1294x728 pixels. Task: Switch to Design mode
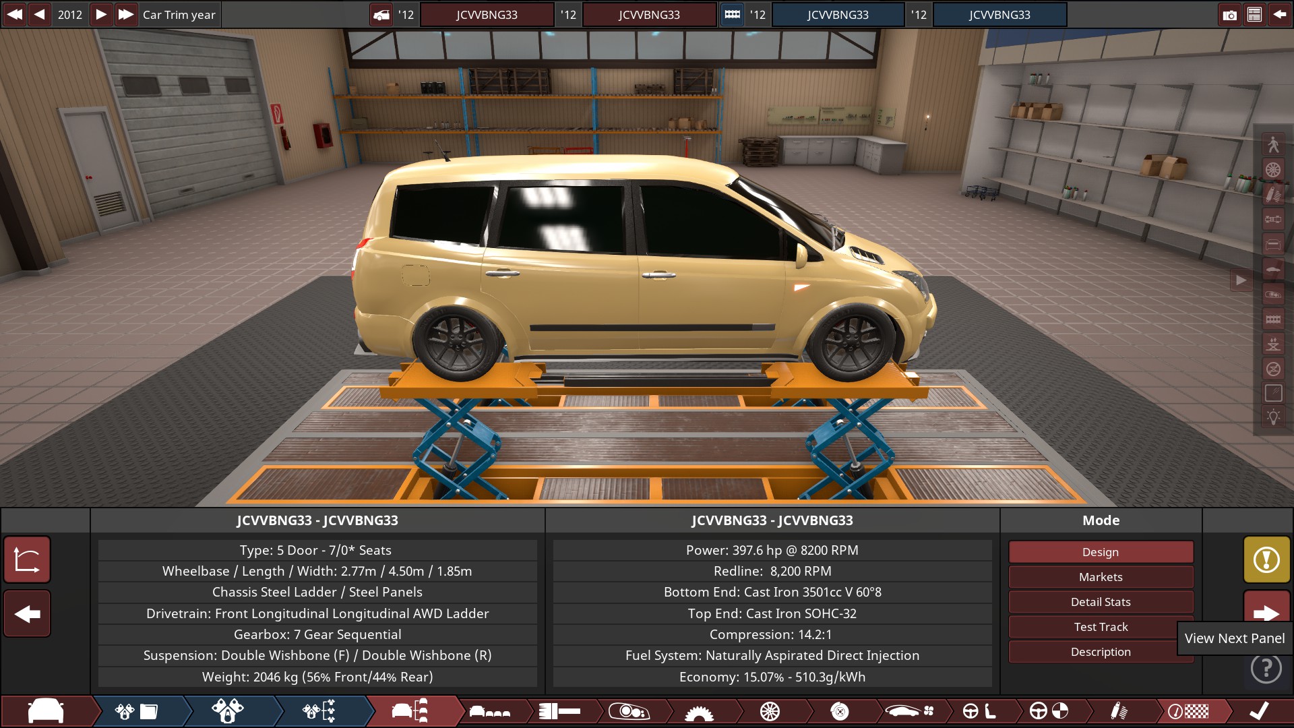point(1101,552)
